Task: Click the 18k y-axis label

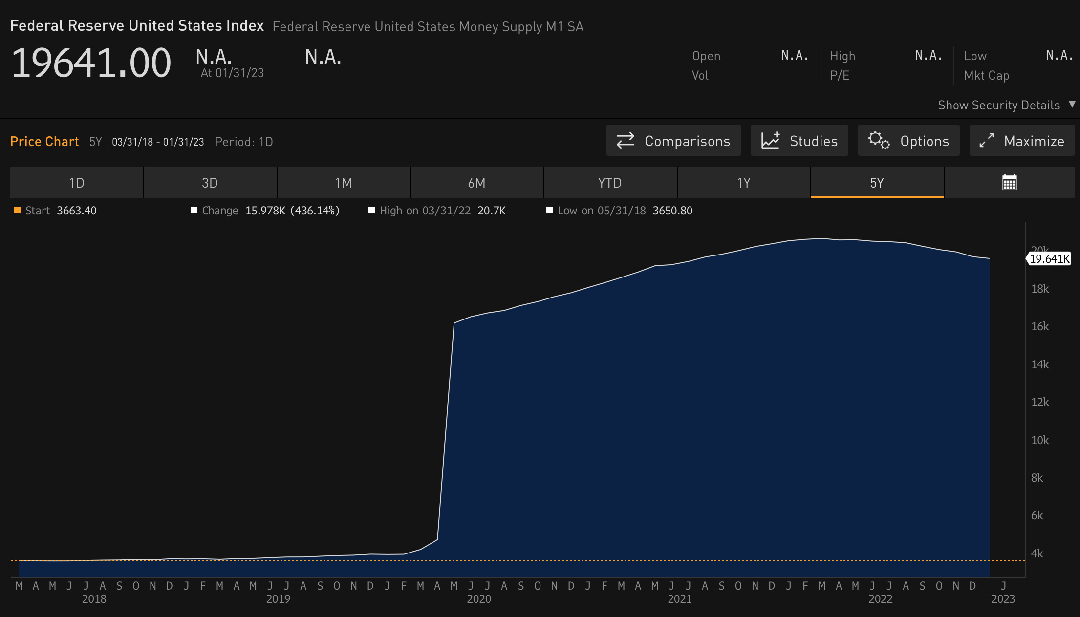Action: (1040, 289)
